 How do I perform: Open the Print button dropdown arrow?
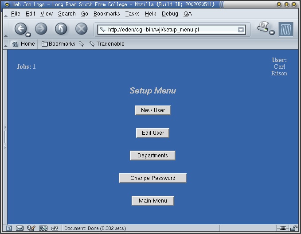[272, 32]
